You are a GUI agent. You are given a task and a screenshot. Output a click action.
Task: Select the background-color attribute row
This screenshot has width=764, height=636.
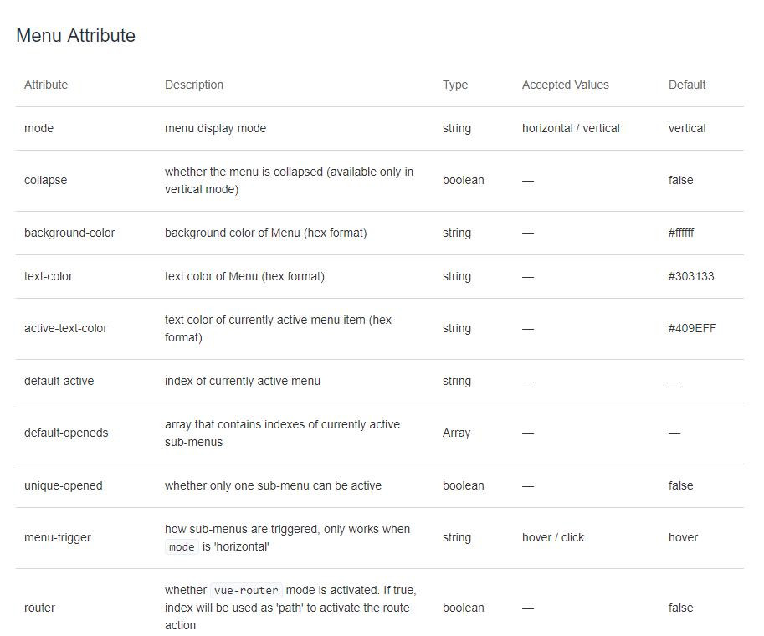tap(380, 233)
